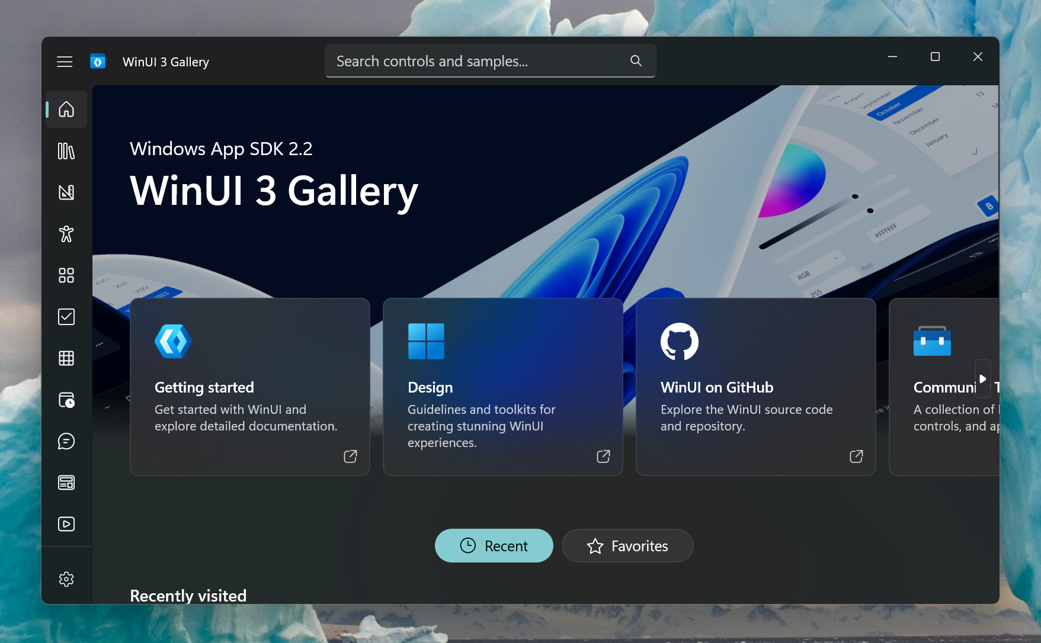Minimize the WinUI 3 Gallery window
Viewport: 1041px width, 643px height.
892,57
